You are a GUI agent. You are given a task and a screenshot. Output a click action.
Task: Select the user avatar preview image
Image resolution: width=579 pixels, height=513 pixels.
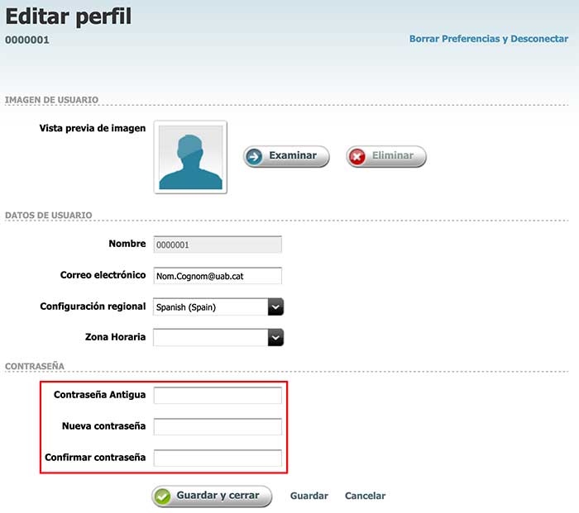190,158
